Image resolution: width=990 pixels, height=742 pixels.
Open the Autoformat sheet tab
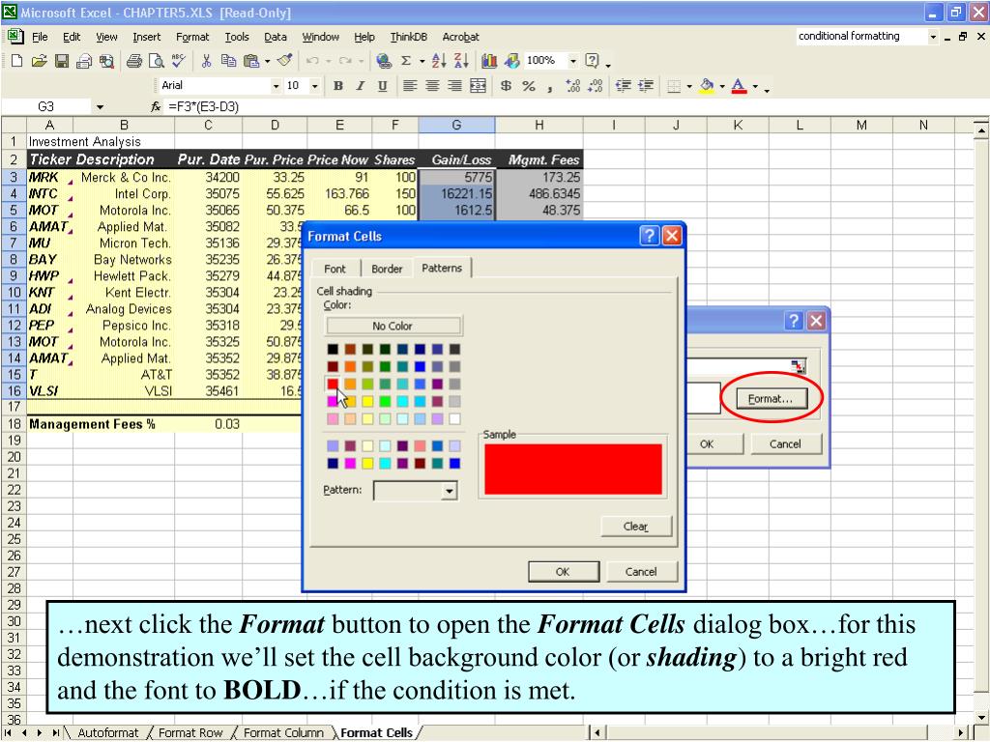click(107, 732)
